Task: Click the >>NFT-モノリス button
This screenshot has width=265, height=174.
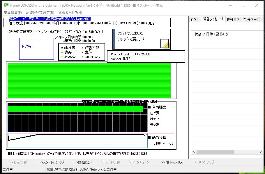Action: tap(172, 162)
